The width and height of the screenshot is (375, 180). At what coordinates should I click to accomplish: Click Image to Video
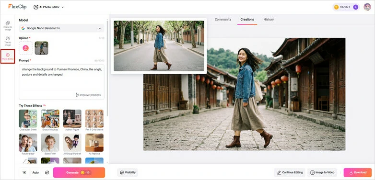point(322,172)
